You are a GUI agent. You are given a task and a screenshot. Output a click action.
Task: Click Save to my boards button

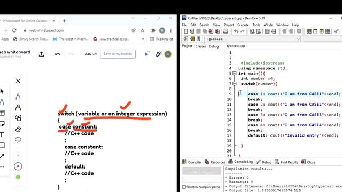point(118,54)
